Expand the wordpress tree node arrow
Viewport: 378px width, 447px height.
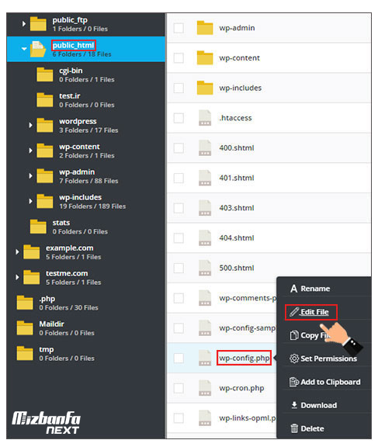[30, 125]
